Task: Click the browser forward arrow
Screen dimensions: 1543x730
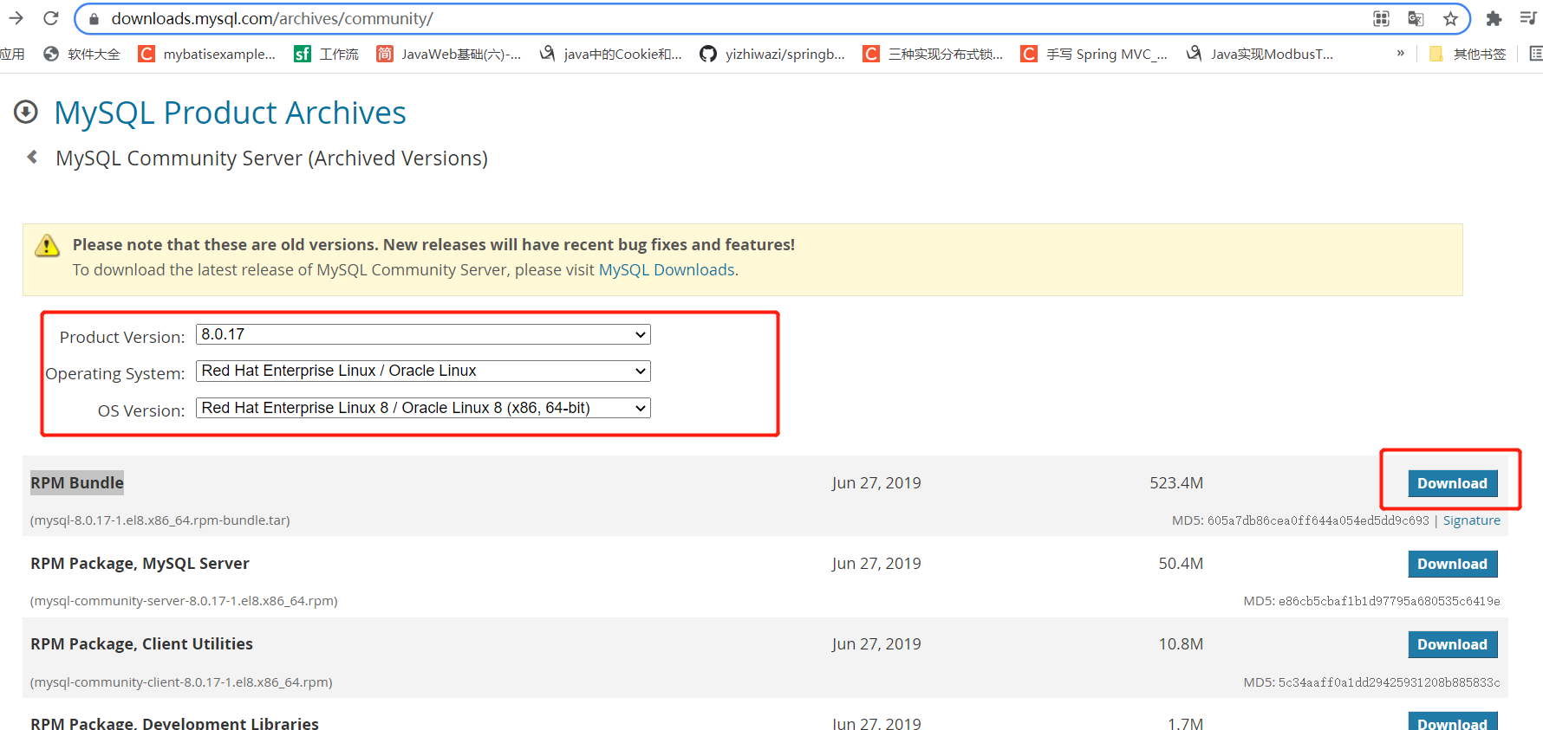Action: [16, 18]
